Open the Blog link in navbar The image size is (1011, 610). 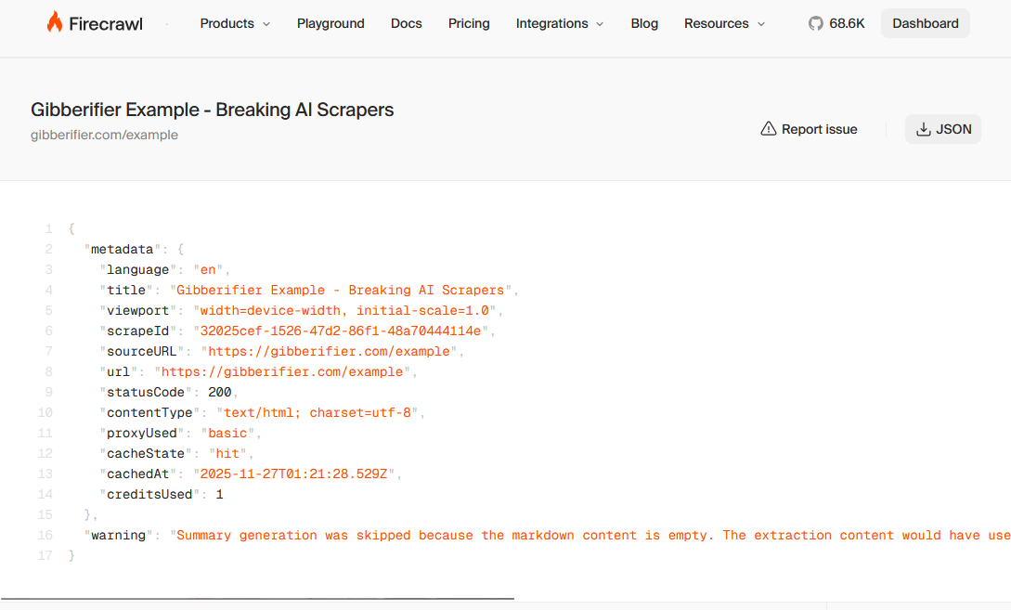tap(644, 23)
